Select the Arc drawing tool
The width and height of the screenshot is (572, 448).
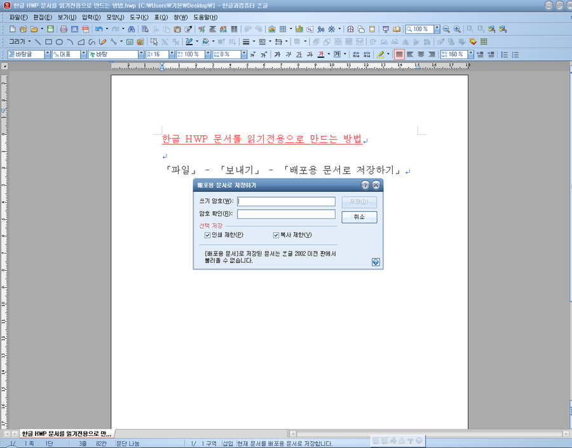click(x=70, y=41)
